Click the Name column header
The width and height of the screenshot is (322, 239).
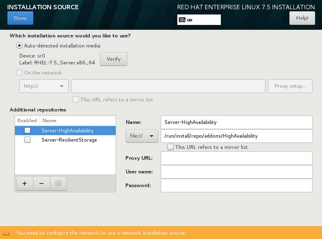pos(78,121)
